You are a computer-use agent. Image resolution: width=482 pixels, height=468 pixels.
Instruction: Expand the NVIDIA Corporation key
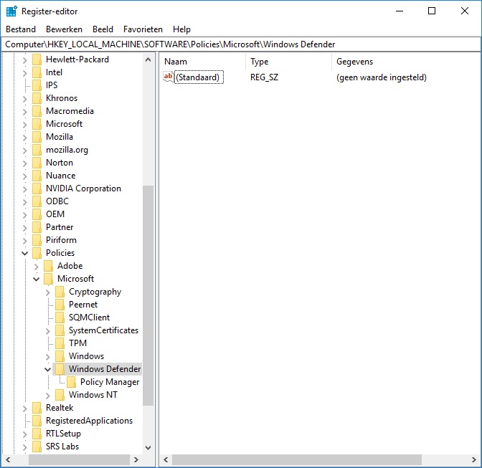click(x=25, y=188)
